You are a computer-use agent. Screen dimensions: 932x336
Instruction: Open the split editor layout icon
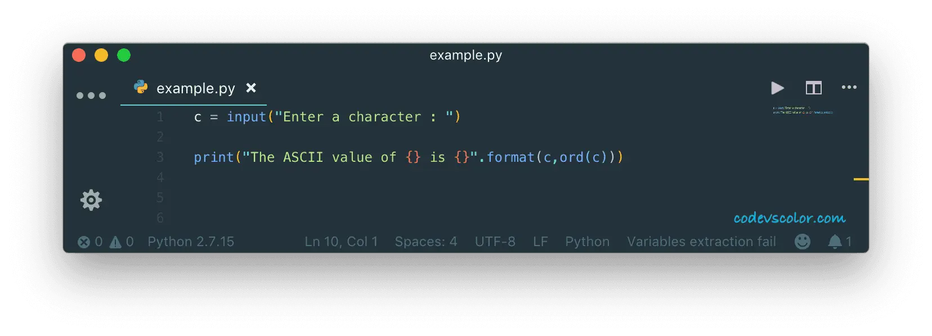tap(813, 88)
